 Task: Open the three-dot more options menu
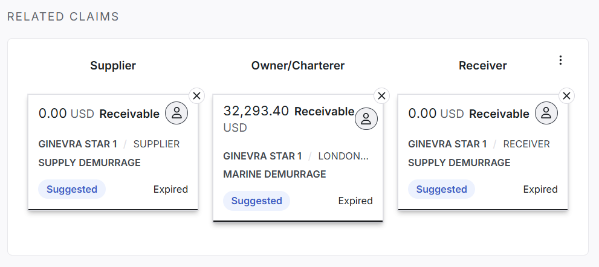pyautogui.click(x=561, y=60)
